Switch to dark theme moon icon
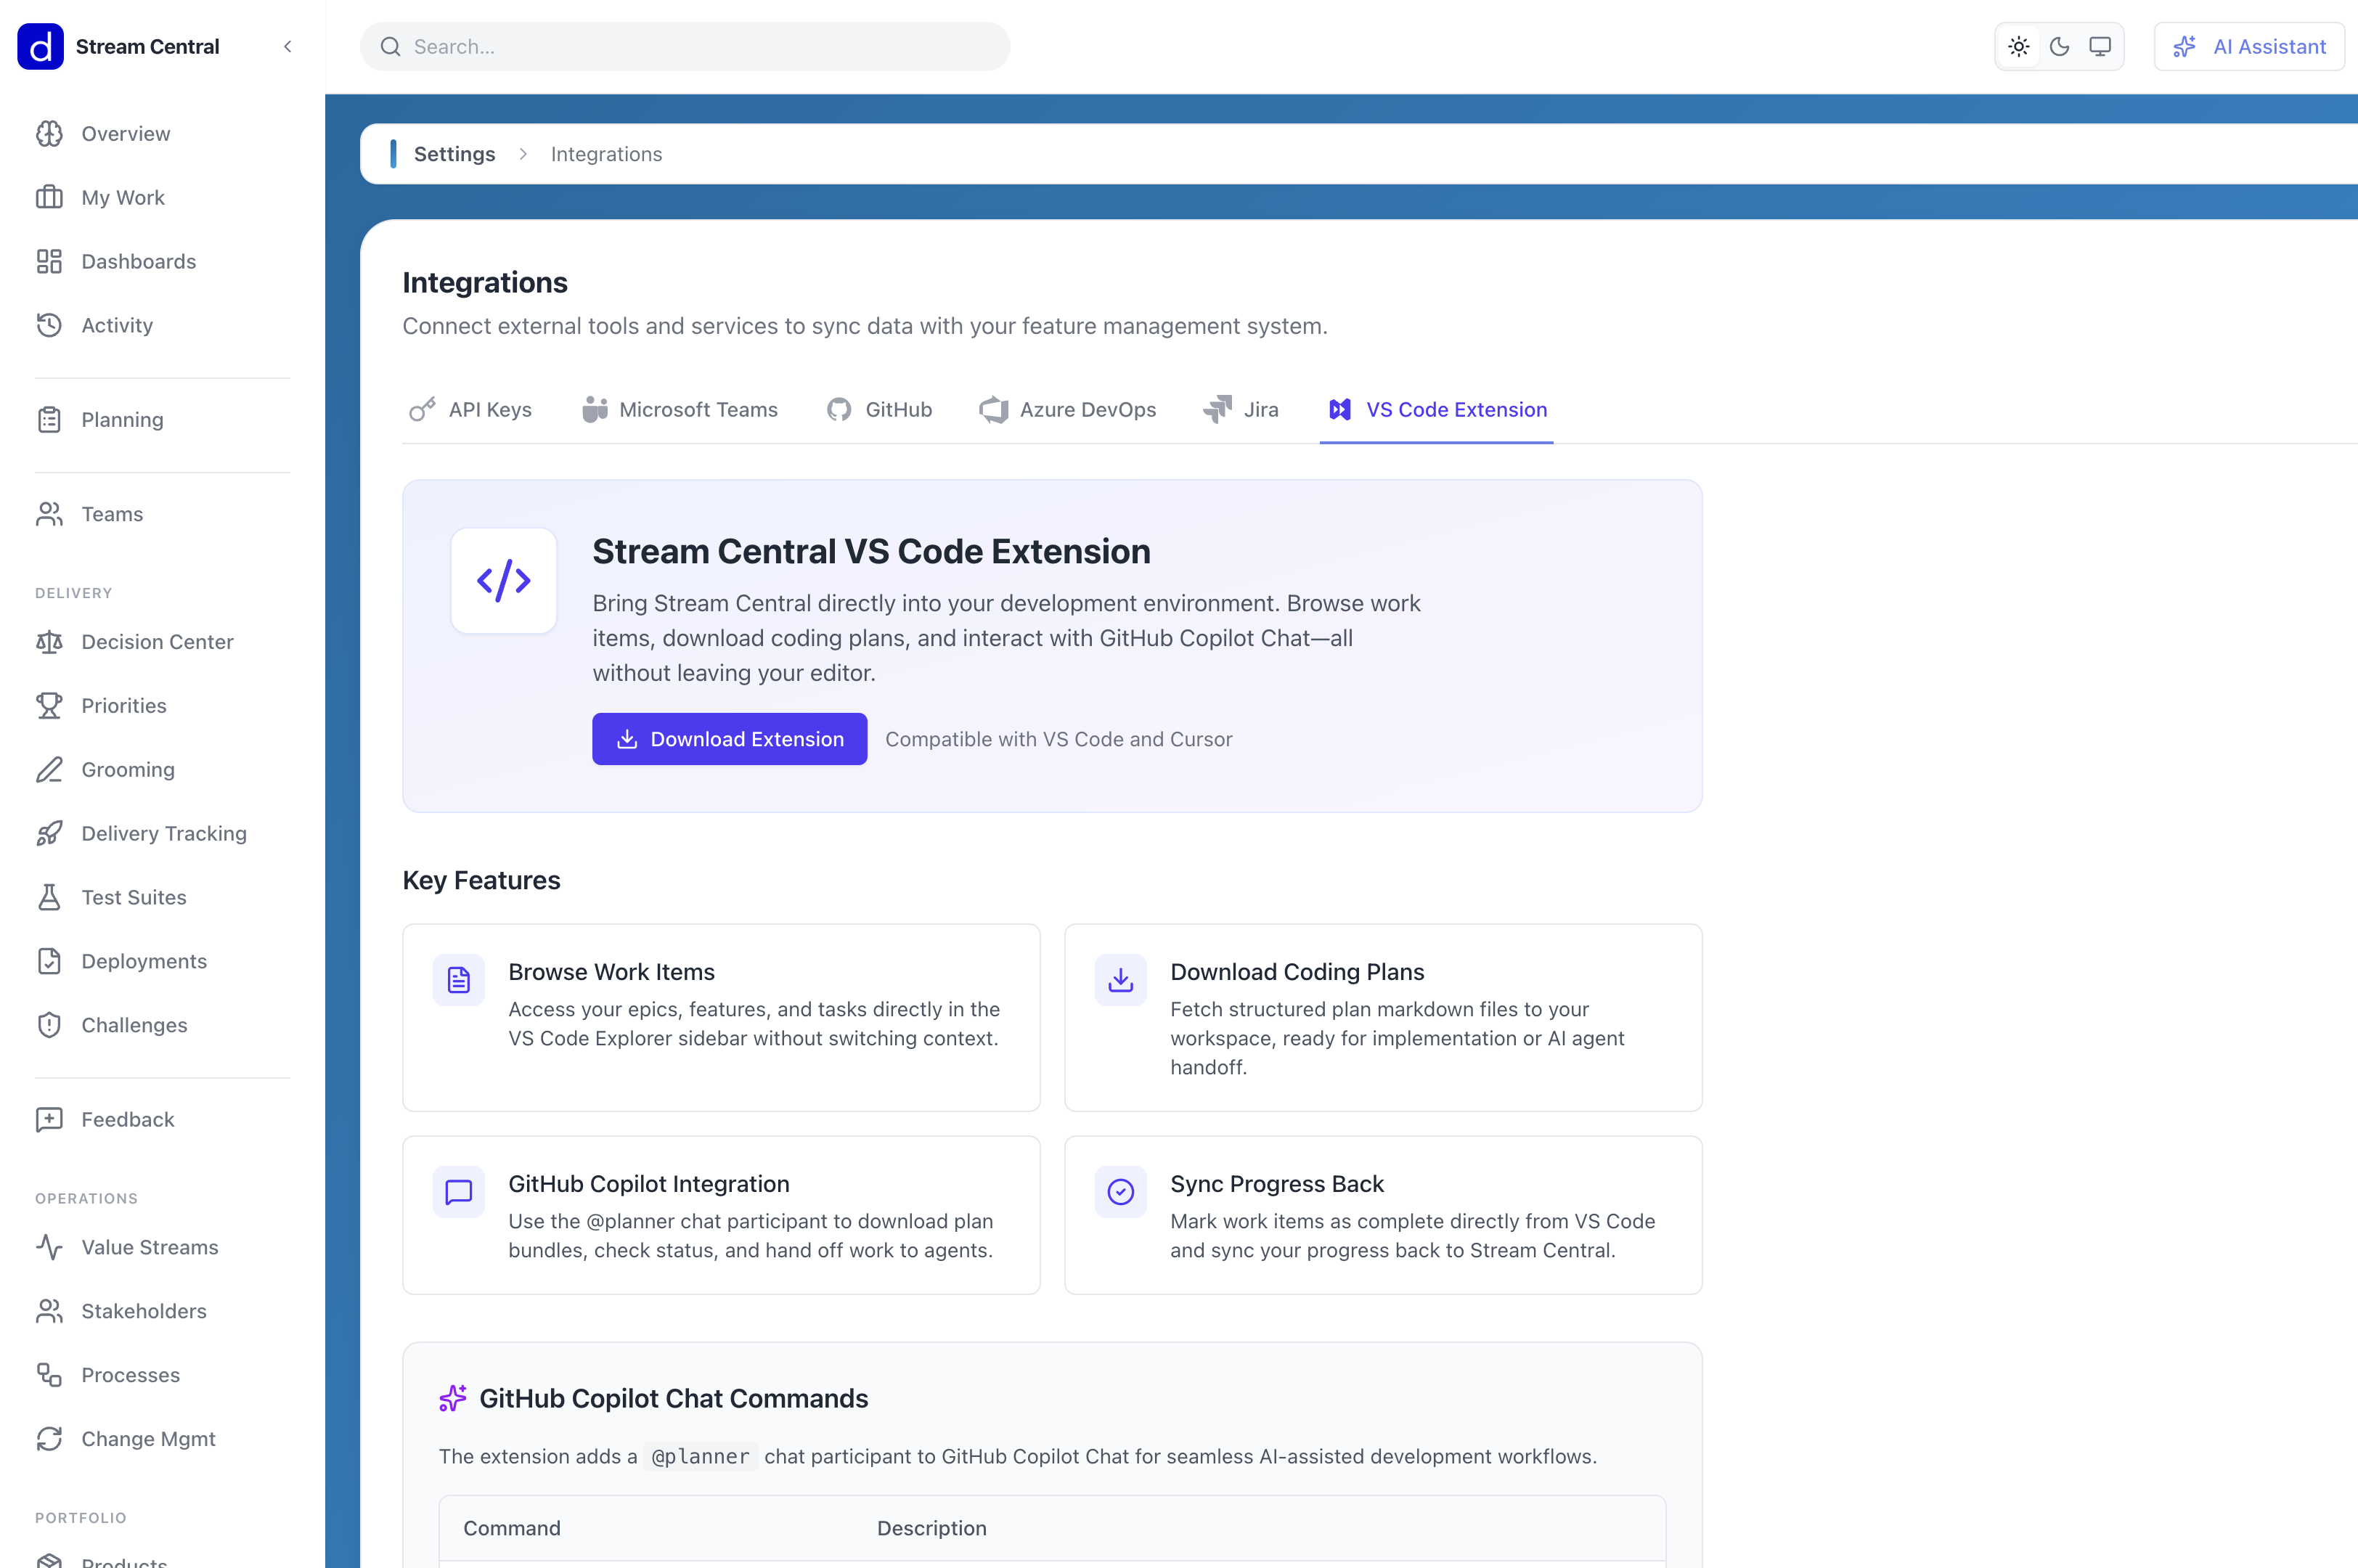2358x1568 pixels. tap(2060, 47)
